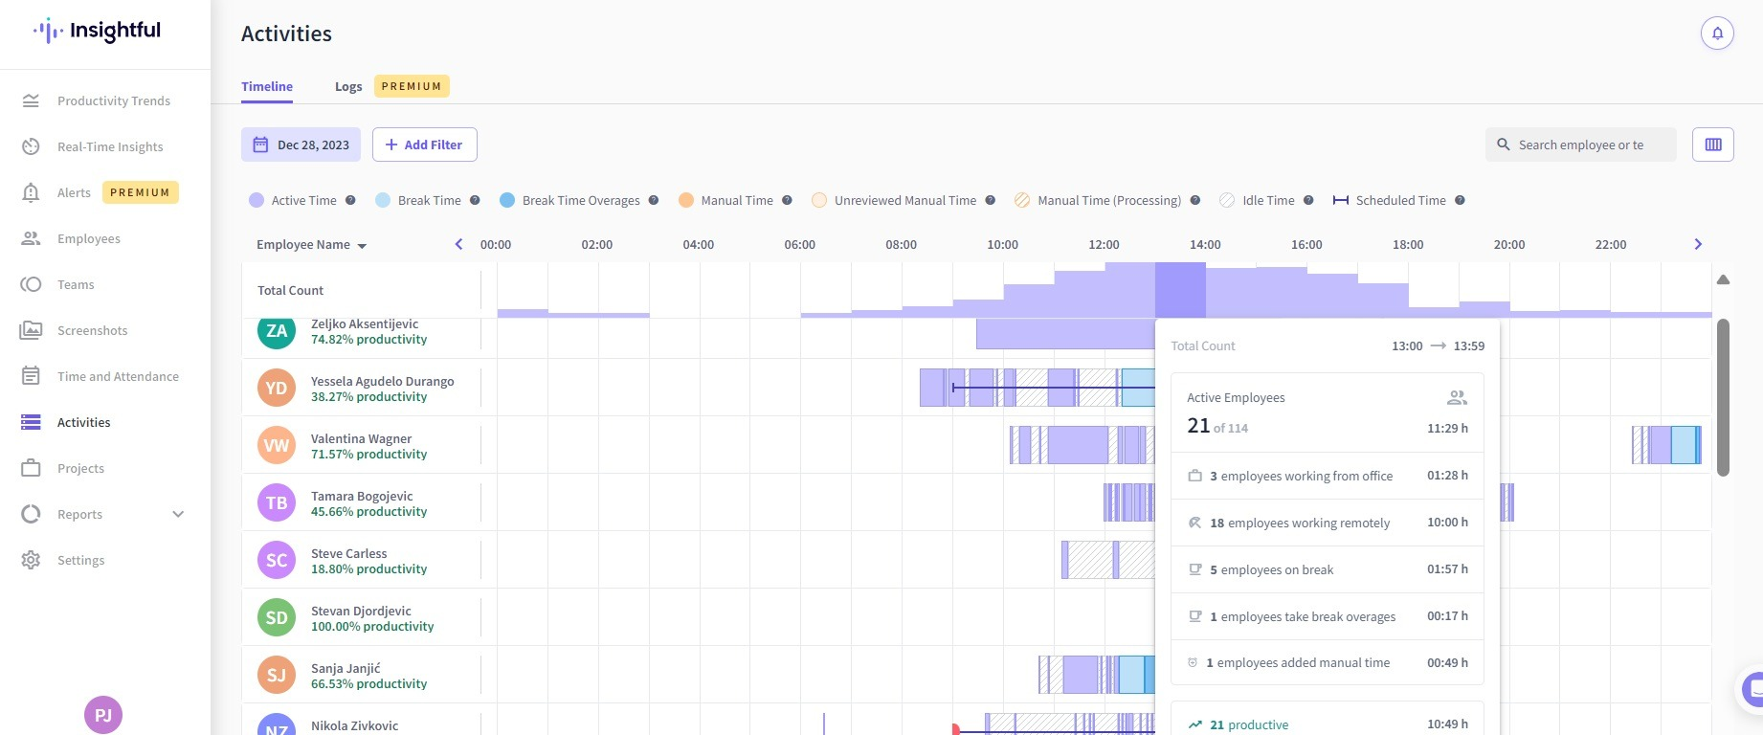Click the Active Time help icon
The width and height of the screenshot is (1763, 735).
[350, 200]
